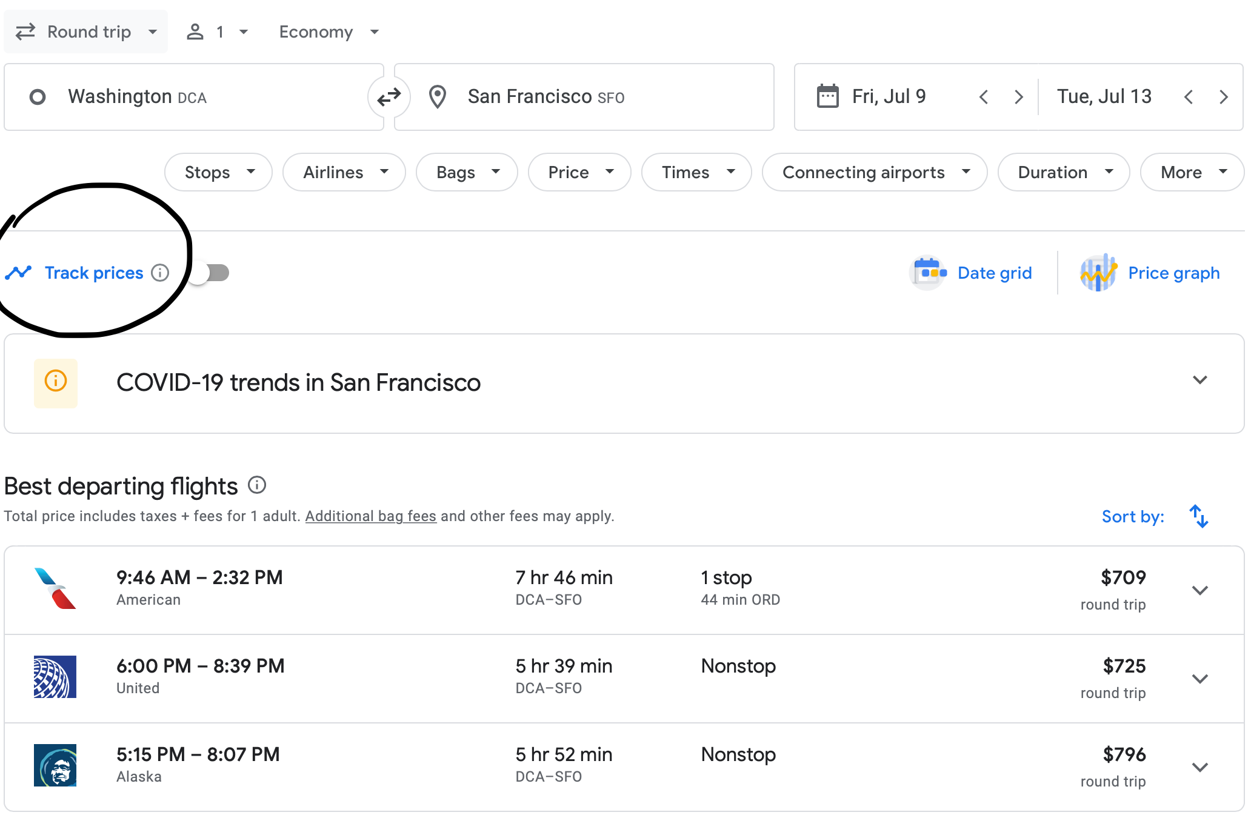
Task: Open the passenger count dropdown
Action: pyautogui.click(x=217, y=32)
